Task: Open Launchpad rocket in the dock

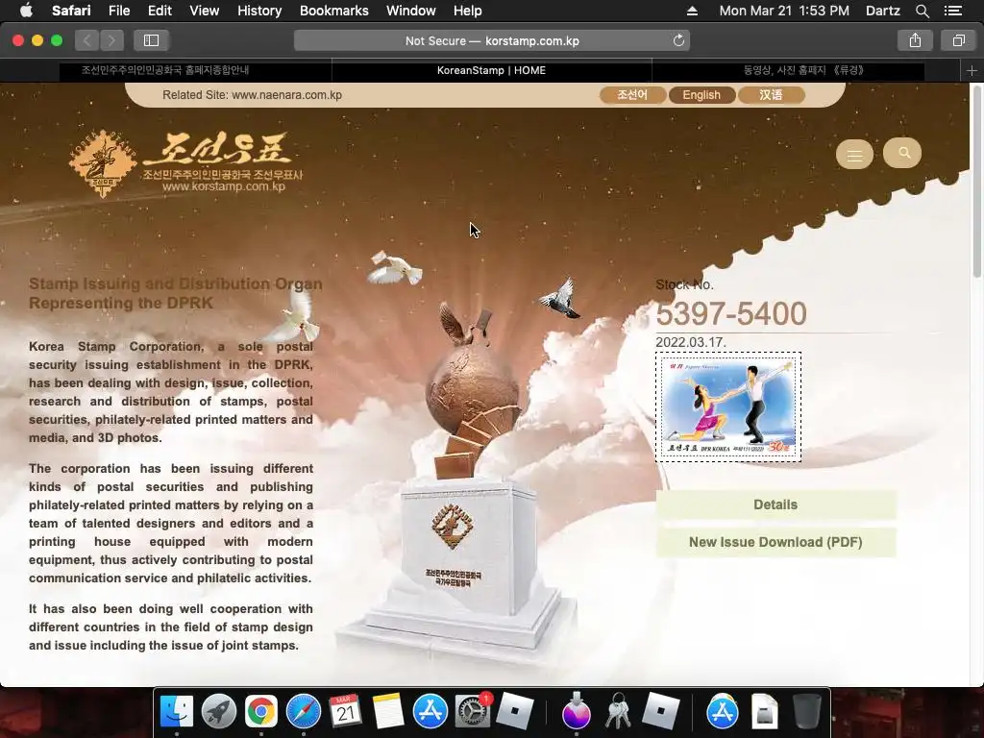Action: click(218, 712)
